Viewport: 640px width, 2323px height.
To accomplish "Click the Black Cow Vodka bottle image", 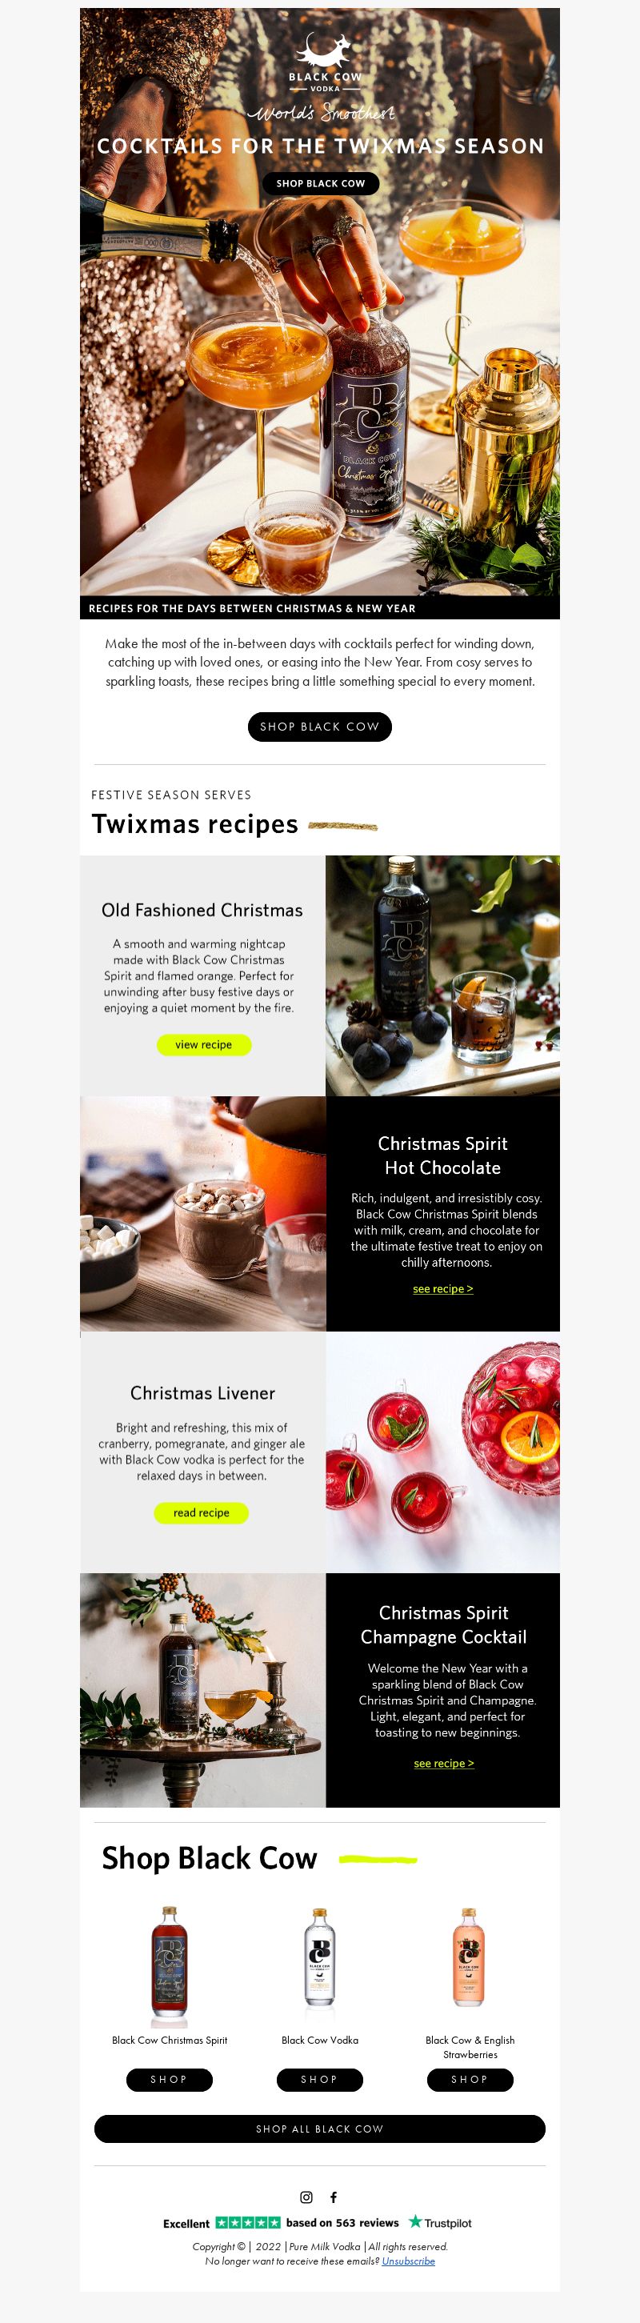I will point(320,1957).
